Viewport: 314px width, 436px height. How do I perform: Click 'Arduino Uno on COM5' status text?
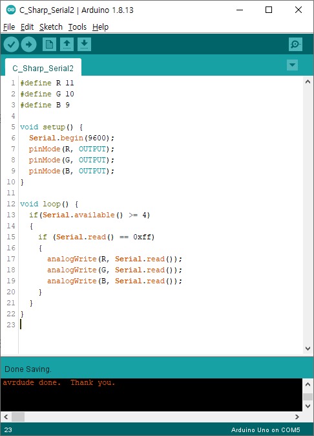click(266, 430)
